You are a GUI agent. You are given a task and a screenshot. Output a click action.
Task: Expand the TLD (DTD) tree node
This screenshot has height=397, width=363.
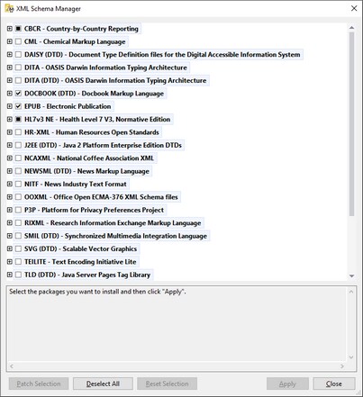tap(10, 275)
